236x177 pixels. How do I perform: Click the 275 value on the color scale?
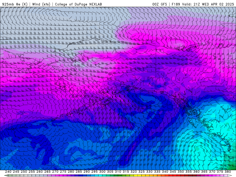[x=63, y=172]
